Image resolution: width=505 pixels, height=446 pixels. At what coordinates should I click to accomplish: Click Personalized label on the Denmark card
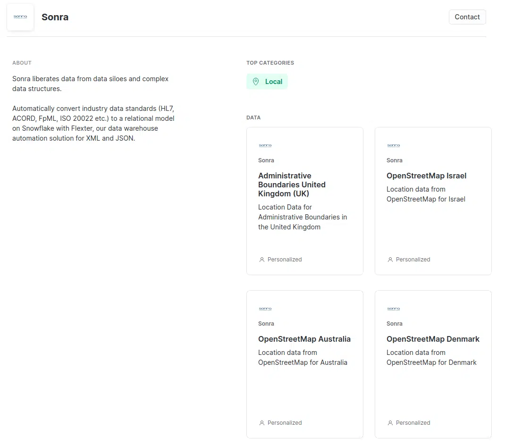click(413, 423)
